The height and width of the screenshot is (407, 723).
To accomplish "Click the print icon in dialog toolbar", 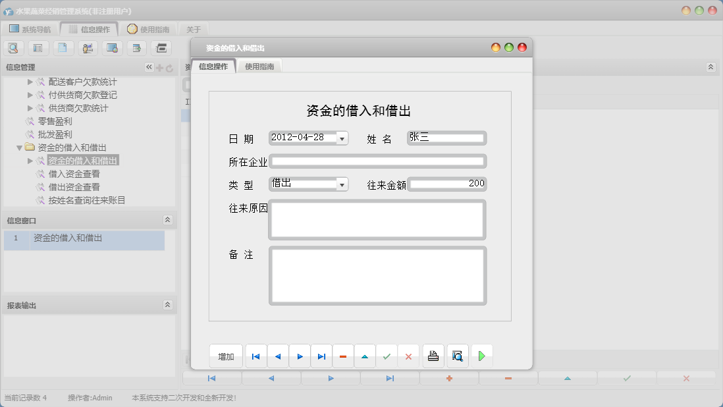I will point(433,356).
